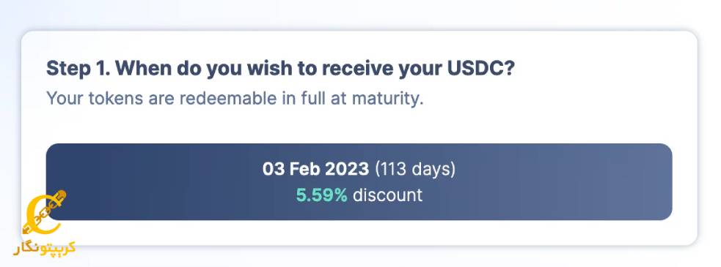
Task: Click the white card's empty area beside the heading
Action: coord(598,69)
